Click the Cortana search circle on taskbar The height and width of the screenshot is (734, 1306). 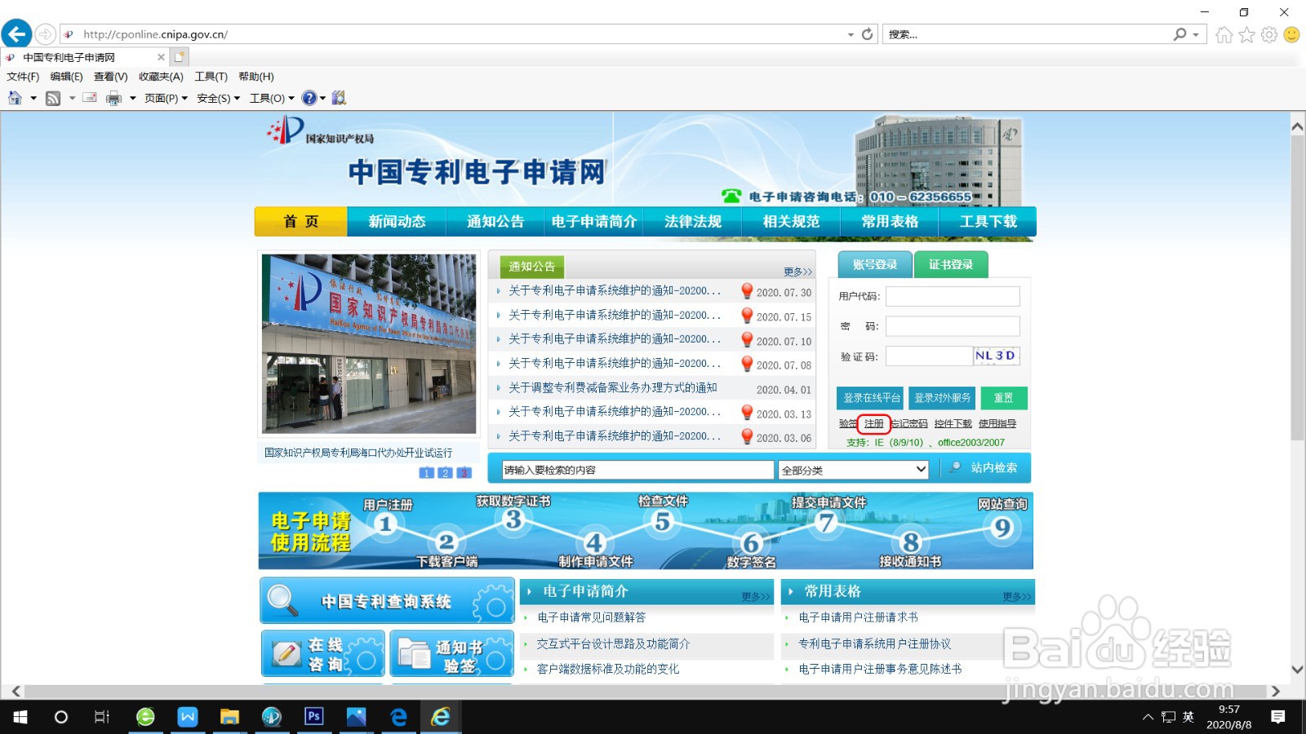coord(61,717)
